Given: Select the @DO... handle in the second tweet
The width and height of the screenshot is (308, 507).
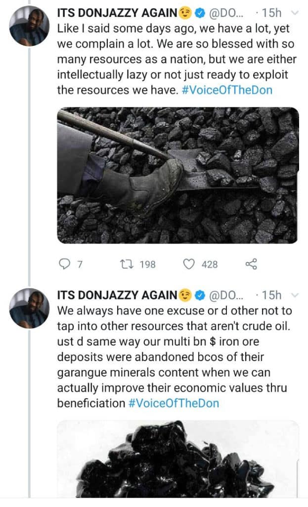Looking at the screenshot, I should point(226,296).
